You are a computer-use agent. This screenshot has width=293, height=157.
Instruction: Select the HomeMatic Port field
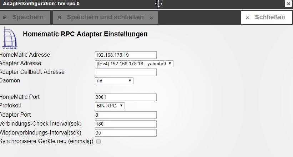pos(126,97)
